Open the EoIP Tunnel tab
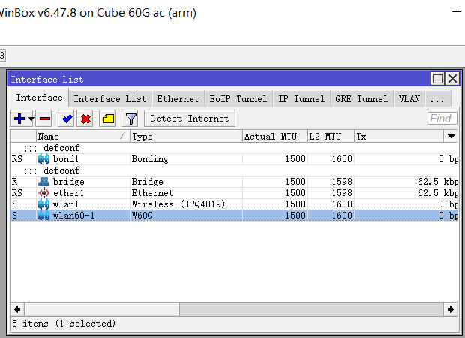Image resolution: width=465 pixels, height=338 pixels. click(236, 98)
